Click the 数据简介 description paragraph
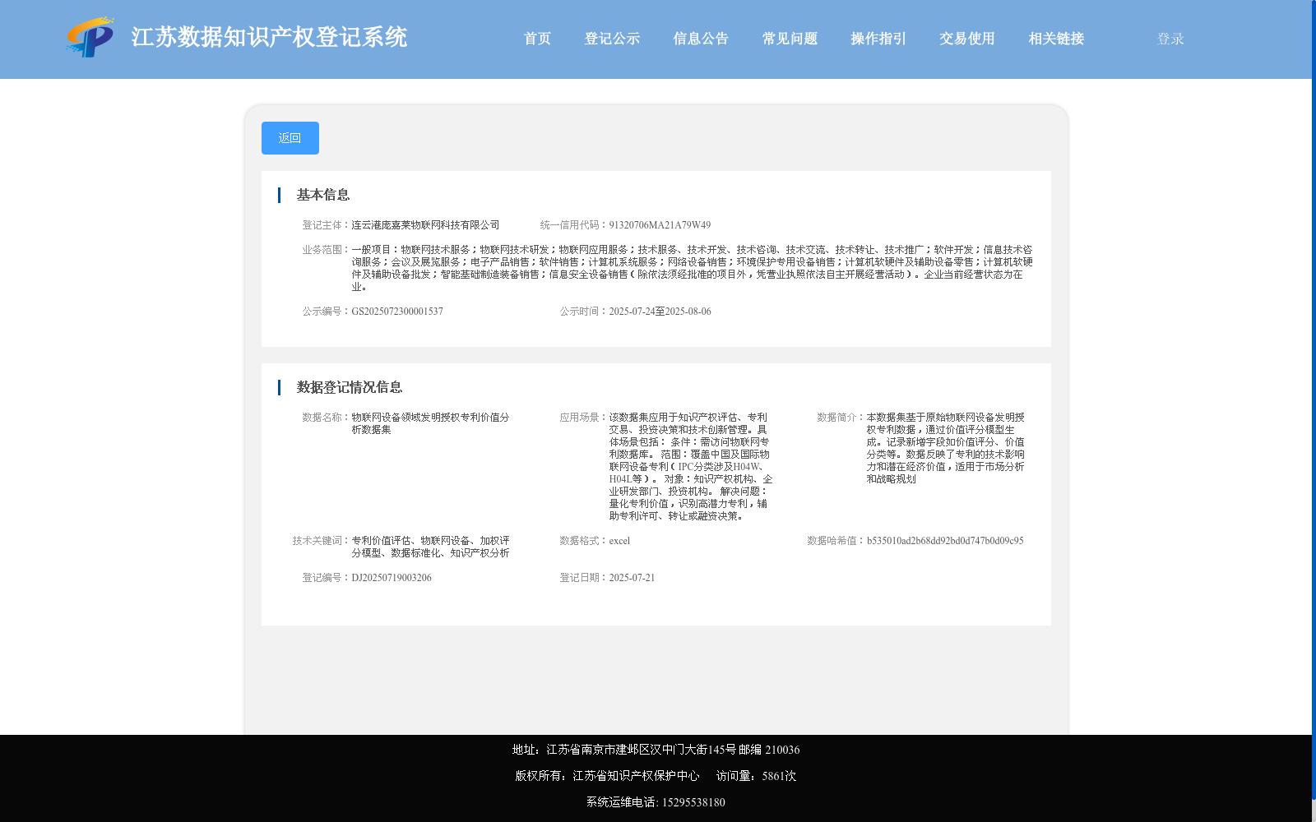This screenshot has height=822, width=1316. pyautogui.click(x=945, y=448)
